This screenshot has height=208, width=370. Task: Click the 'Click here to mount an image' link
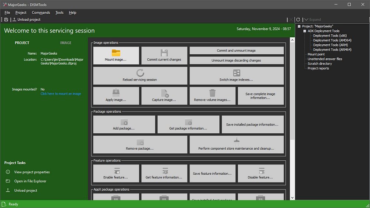(x=61, y=94)
